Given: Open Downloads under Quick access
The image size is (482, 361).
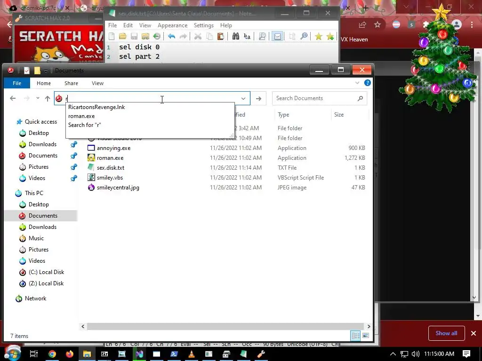Looking at the screenshot, I should 42,144.
